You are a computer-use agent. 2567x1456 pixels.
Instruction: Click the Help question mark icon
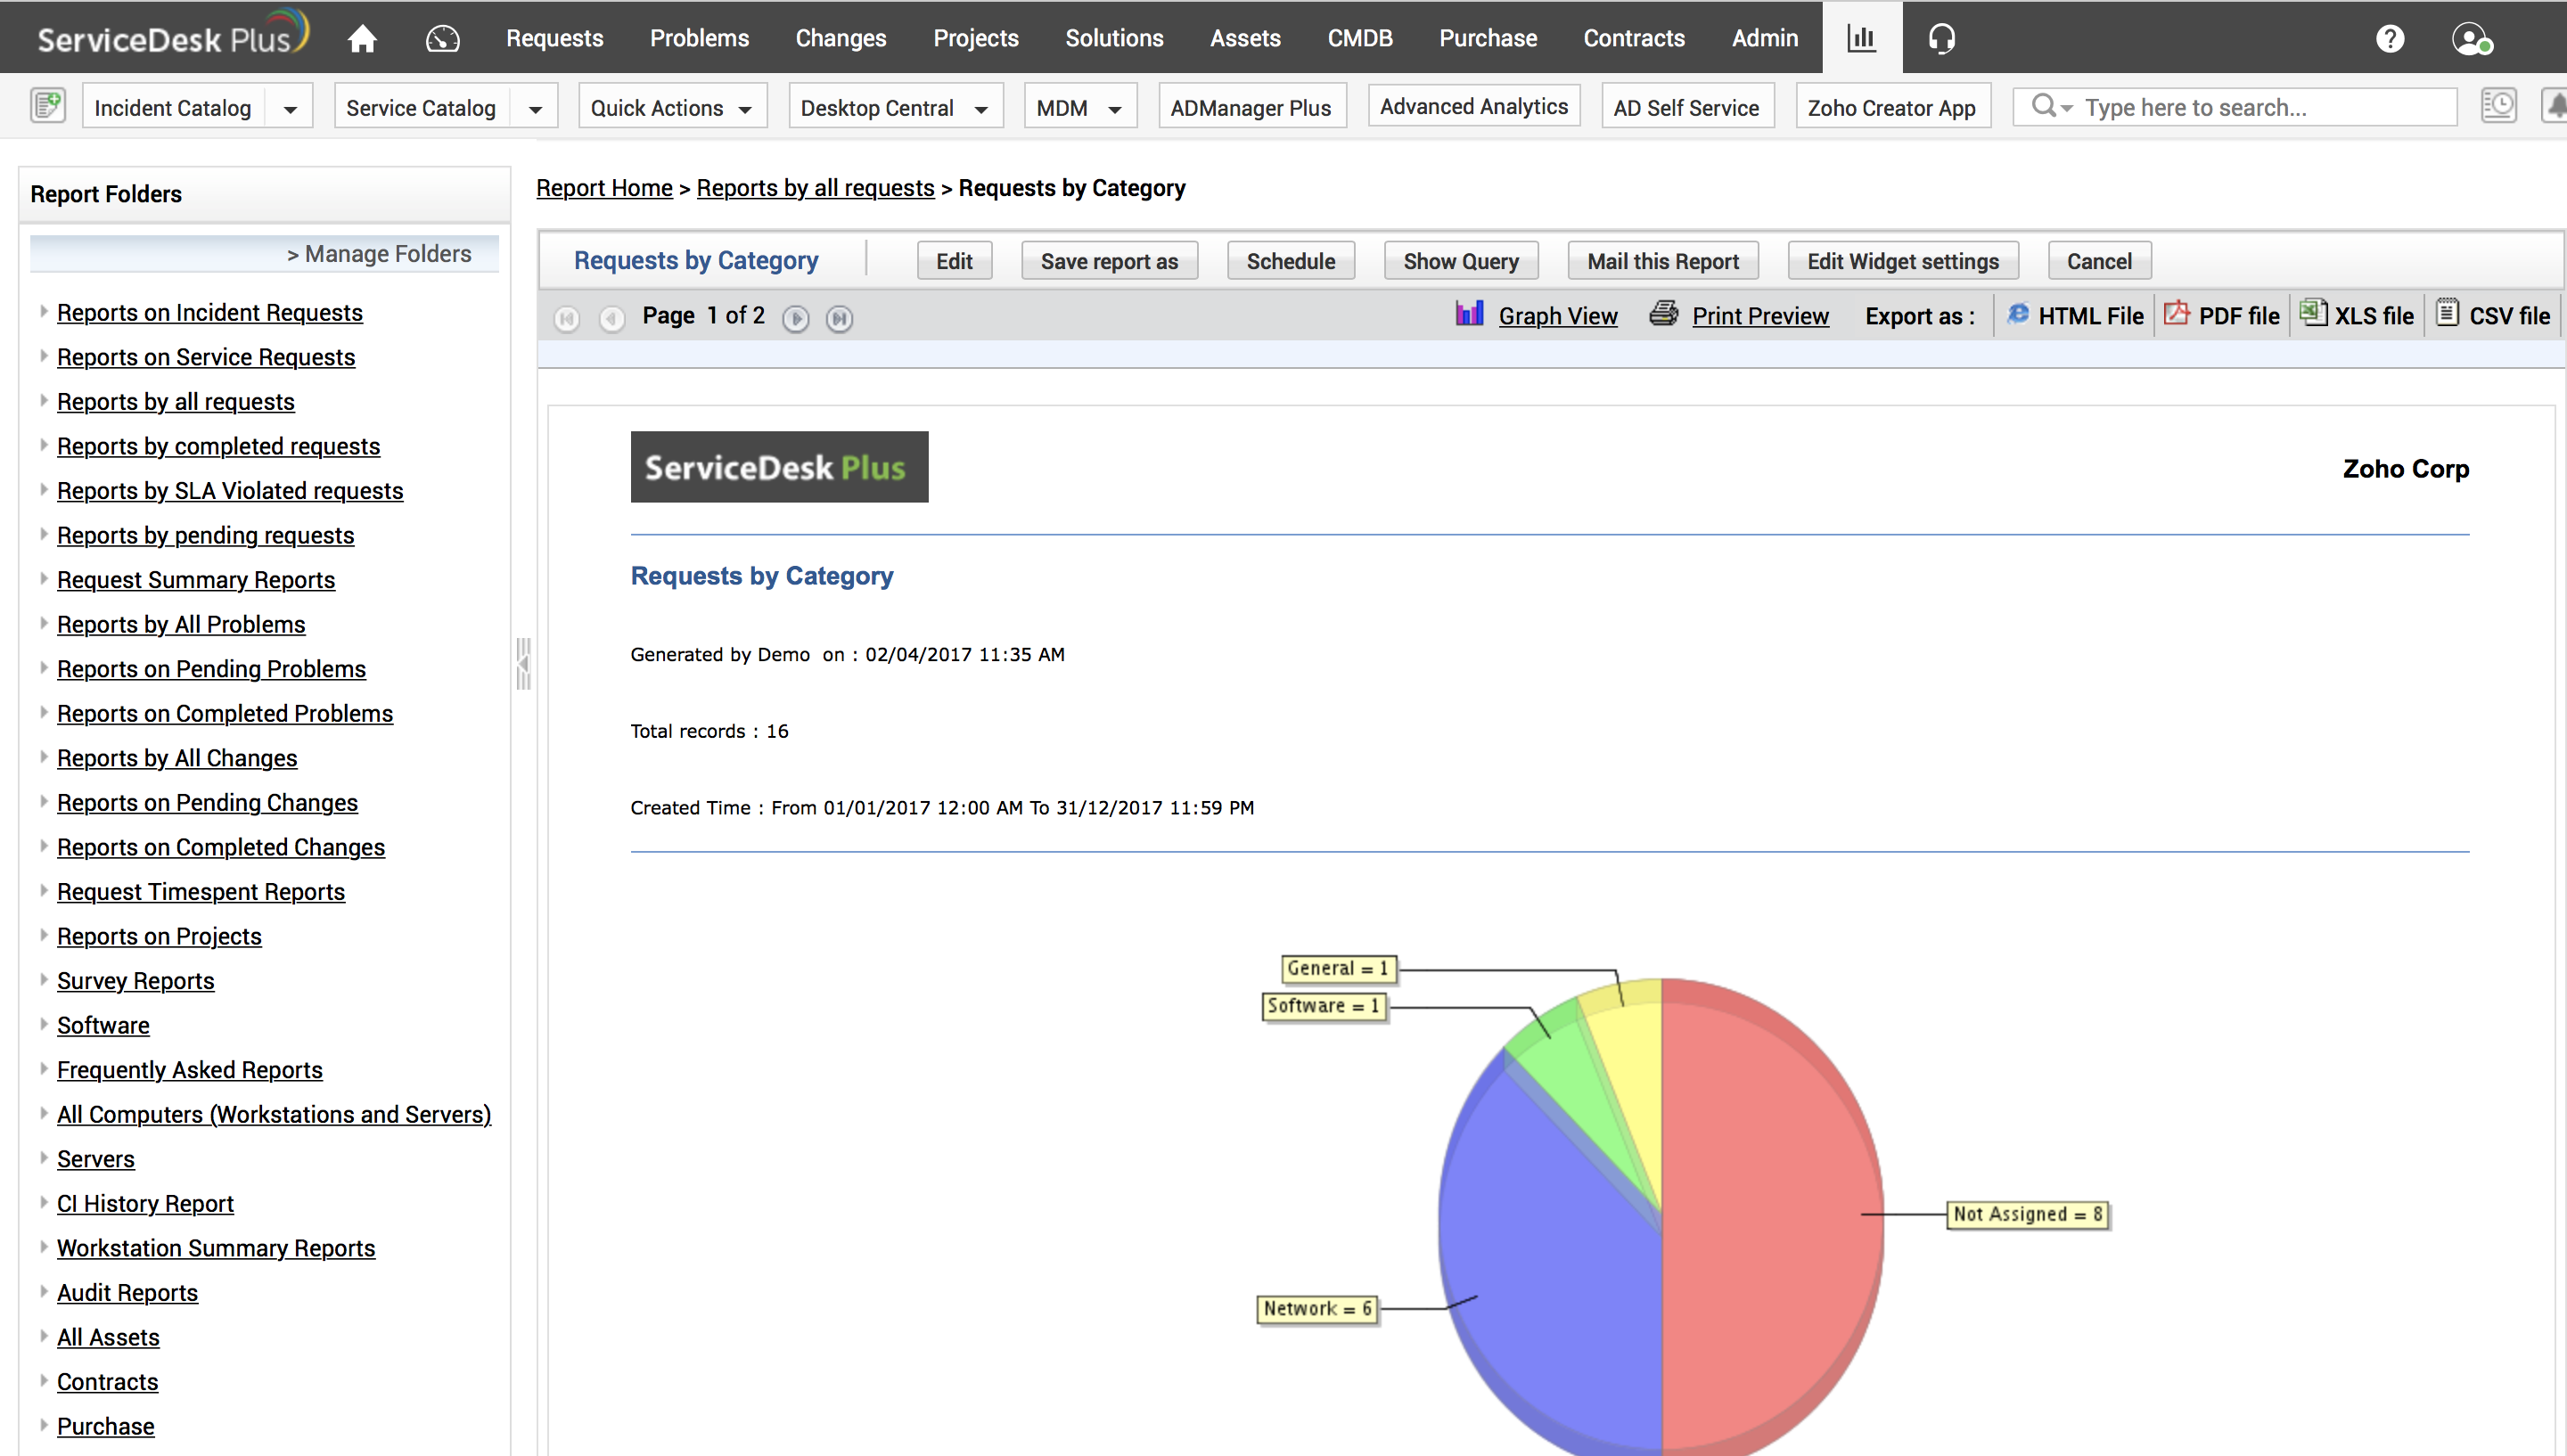coord(2390,38)
